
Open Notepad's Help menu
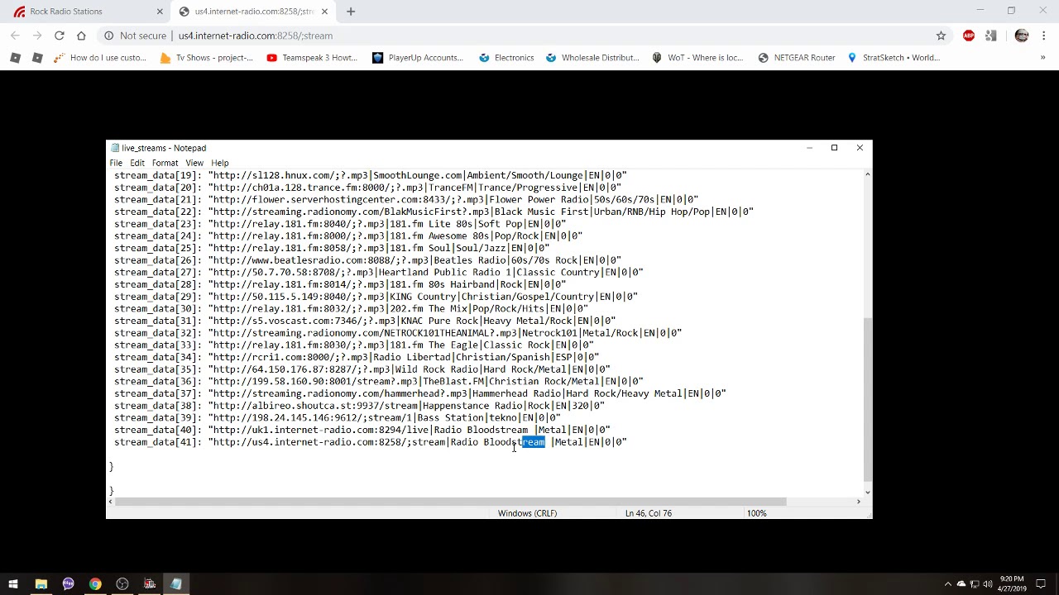coord(219,163)
